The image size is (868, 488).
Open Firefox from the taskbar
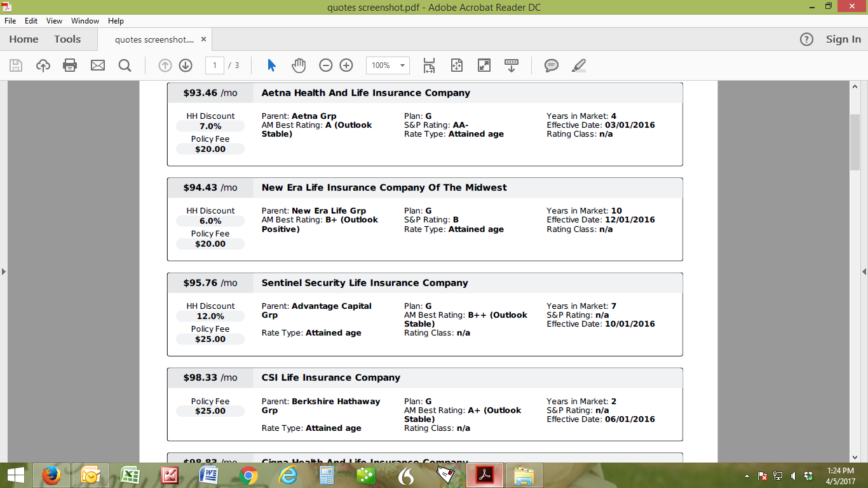pos(51,475)
